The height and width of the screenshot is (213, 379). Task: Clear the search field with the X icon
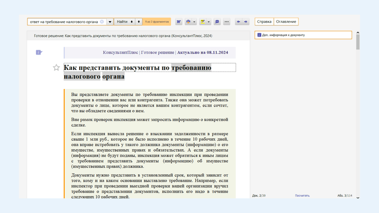click(x=102, y=22)
